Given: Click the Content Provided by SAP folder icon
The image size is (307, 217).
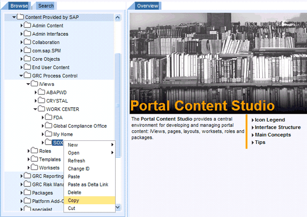Looking at the screenshot, I should click(20, 17).
